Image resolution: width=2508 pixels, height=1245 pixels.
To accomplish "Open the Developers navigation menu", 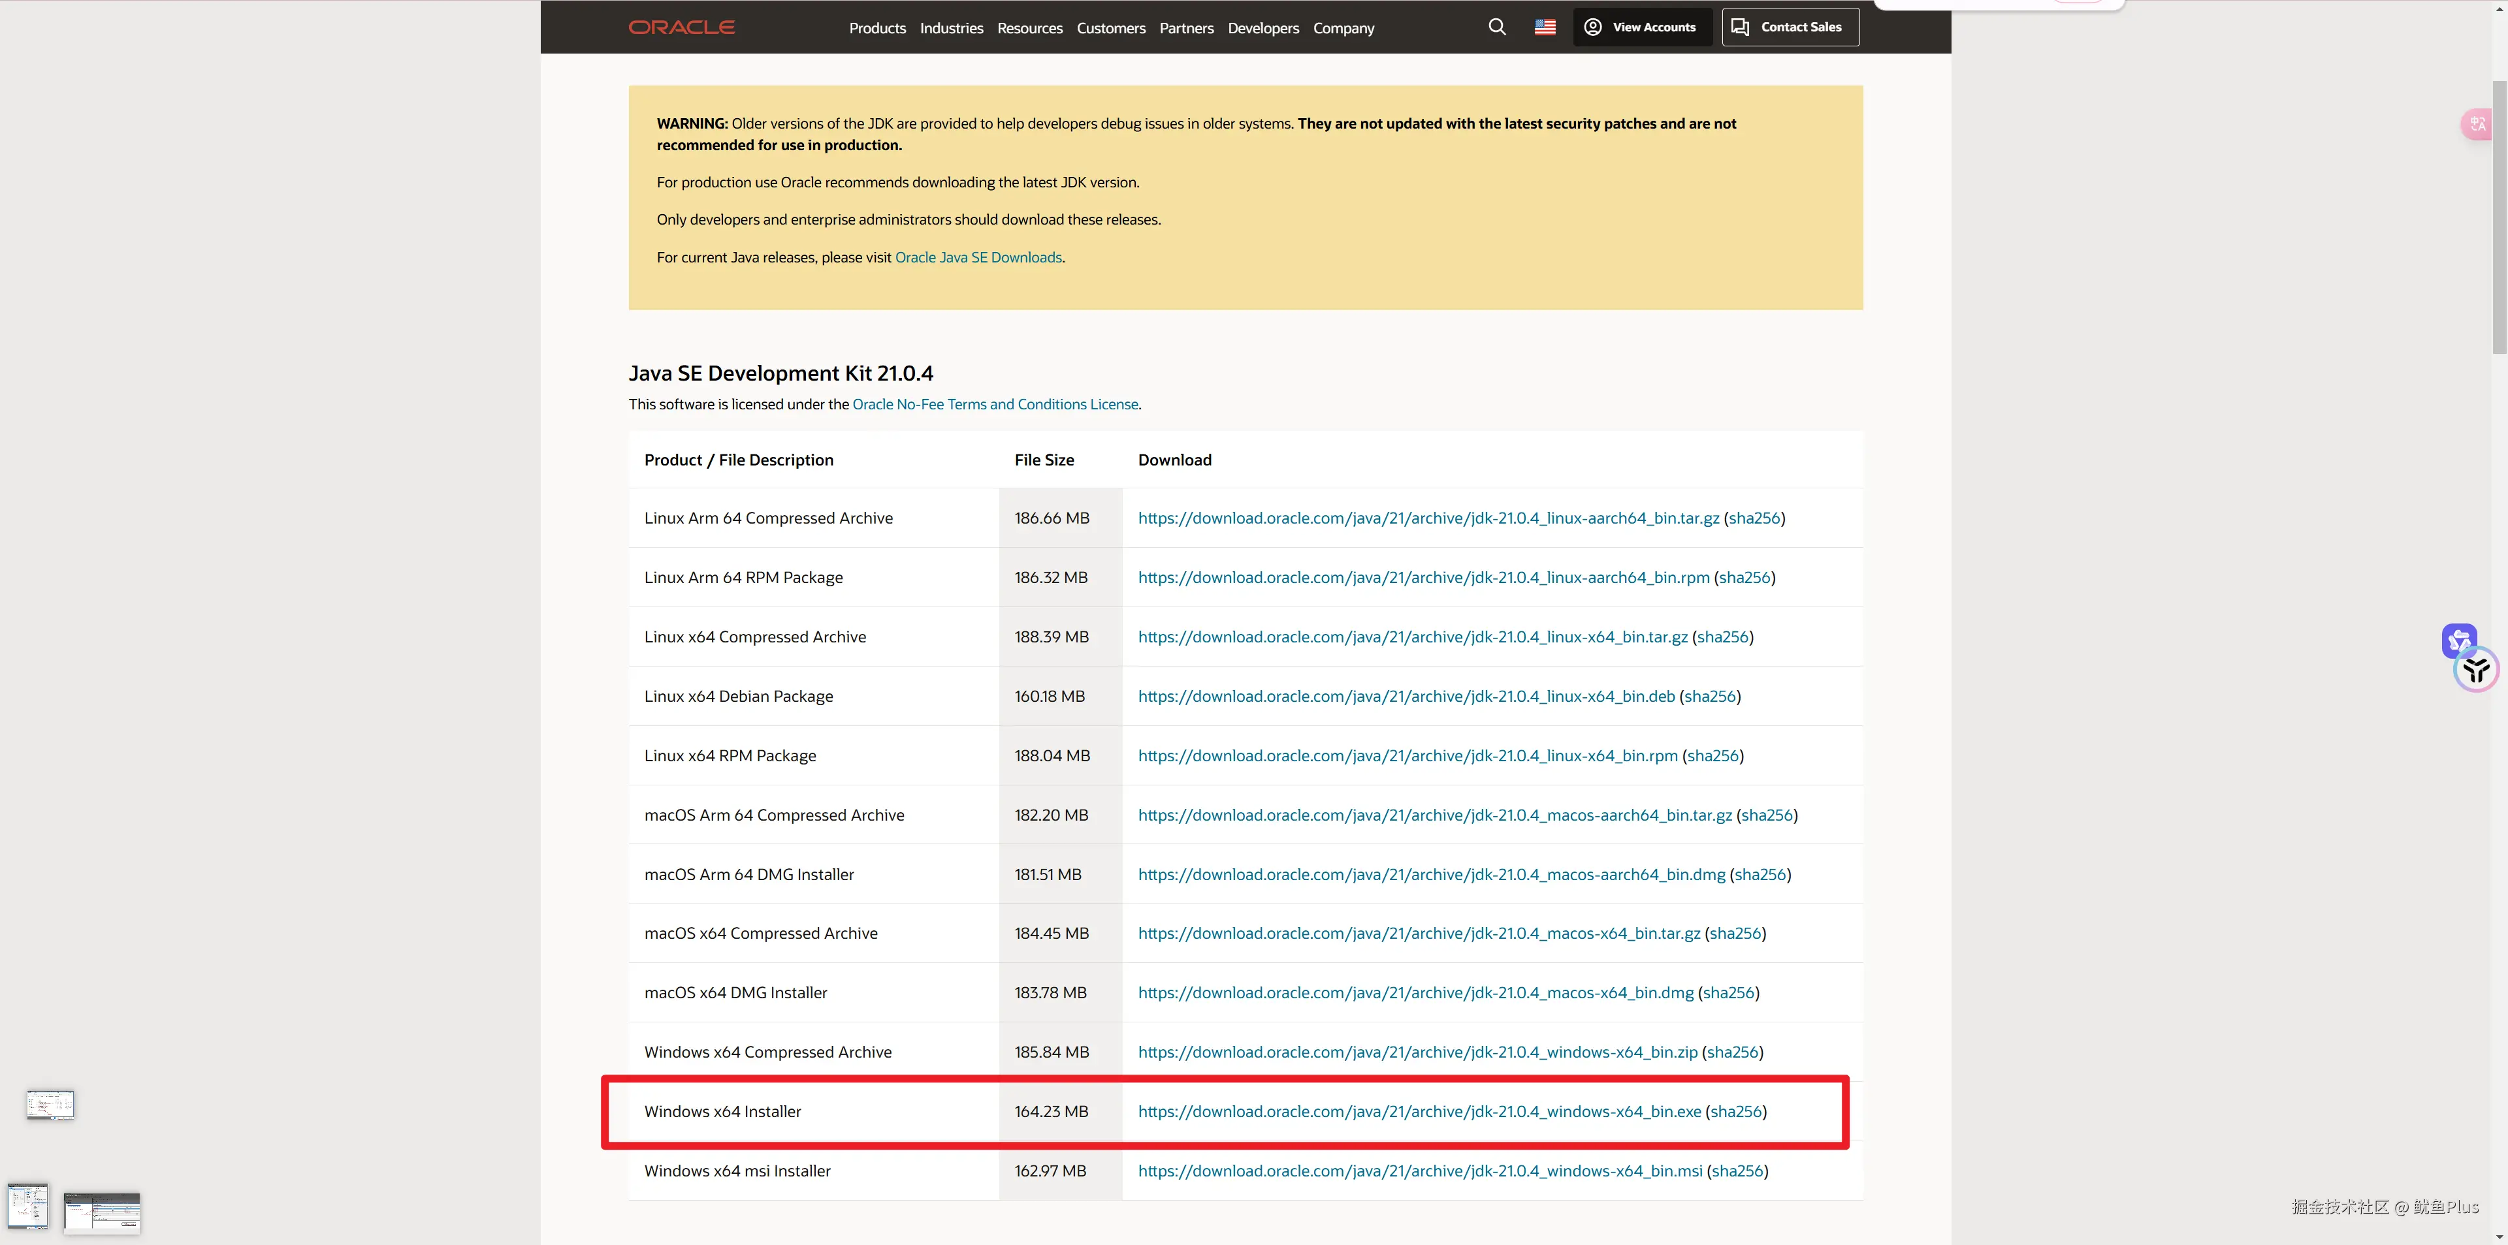I will pos(1262,28).
